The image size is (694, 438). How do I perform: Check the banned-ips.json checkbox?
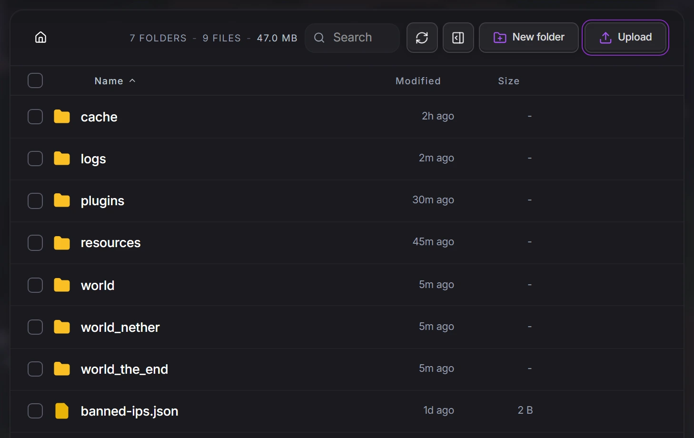[35, 411]
